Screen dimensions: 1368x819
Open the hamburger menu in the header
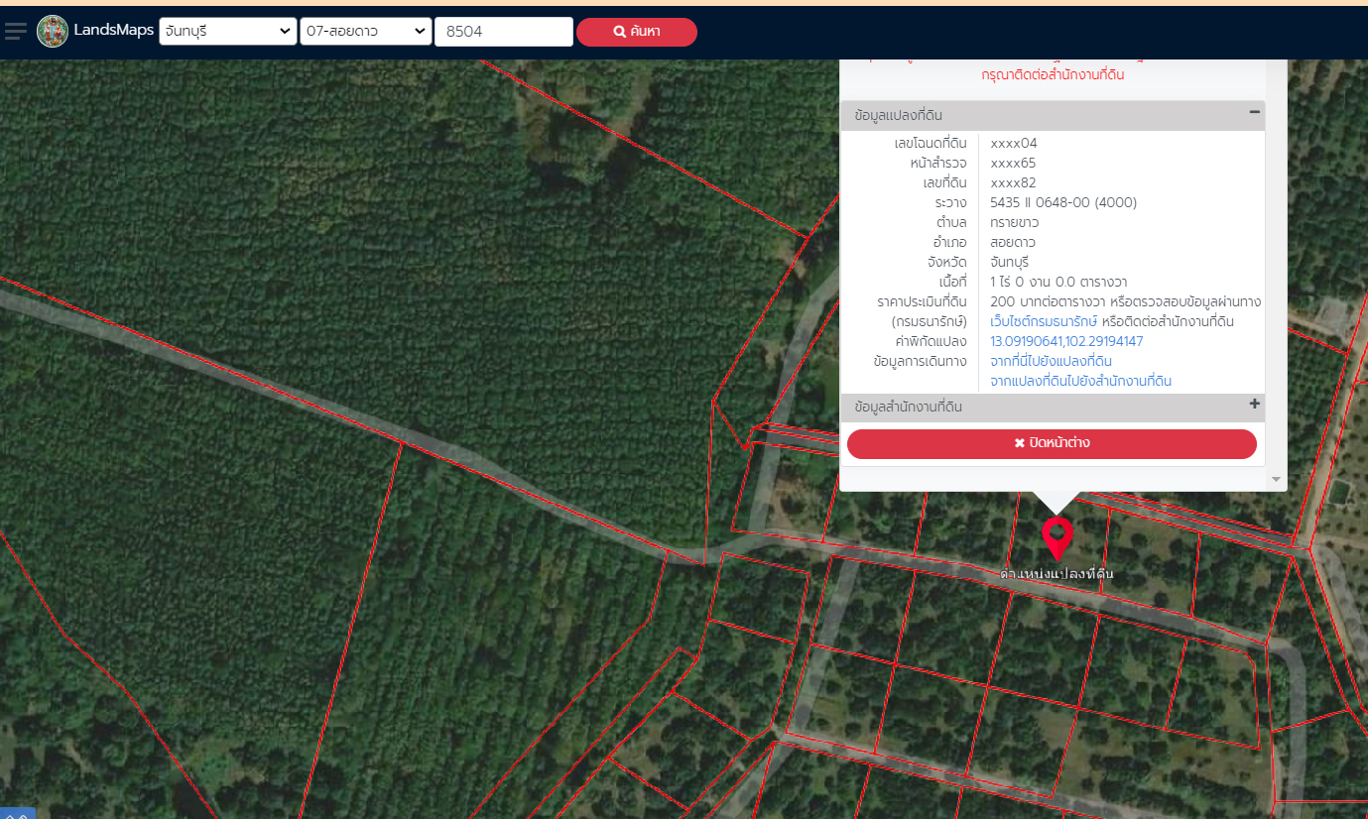click(15, 31)
